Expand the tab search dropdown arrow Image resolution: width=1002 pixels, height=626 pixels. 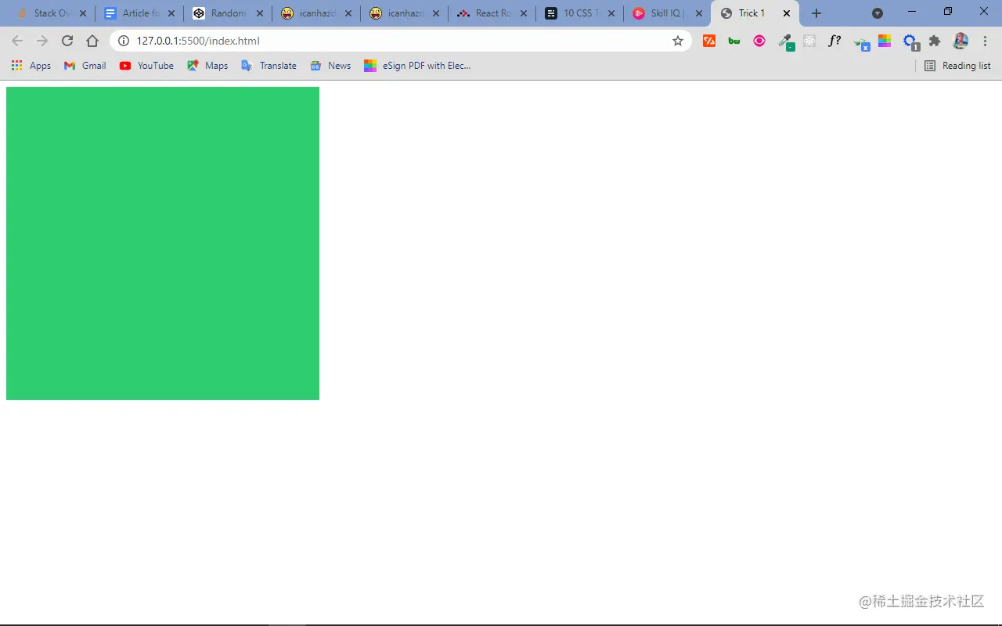[x=878, y=13]
